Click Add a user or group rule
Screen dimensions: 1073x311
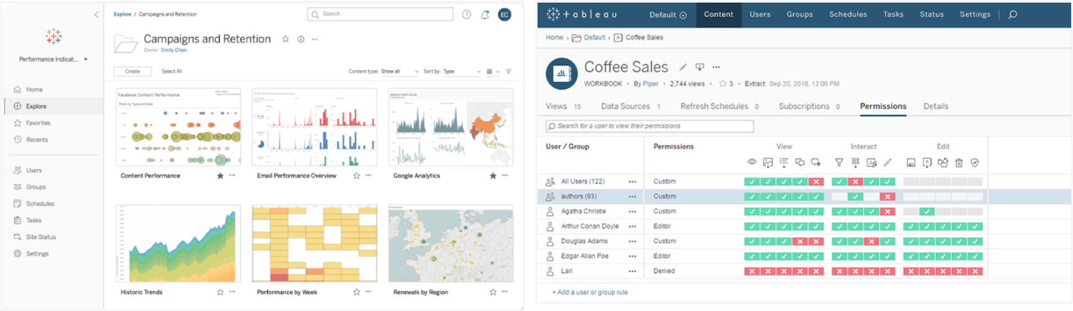[590, 292]
